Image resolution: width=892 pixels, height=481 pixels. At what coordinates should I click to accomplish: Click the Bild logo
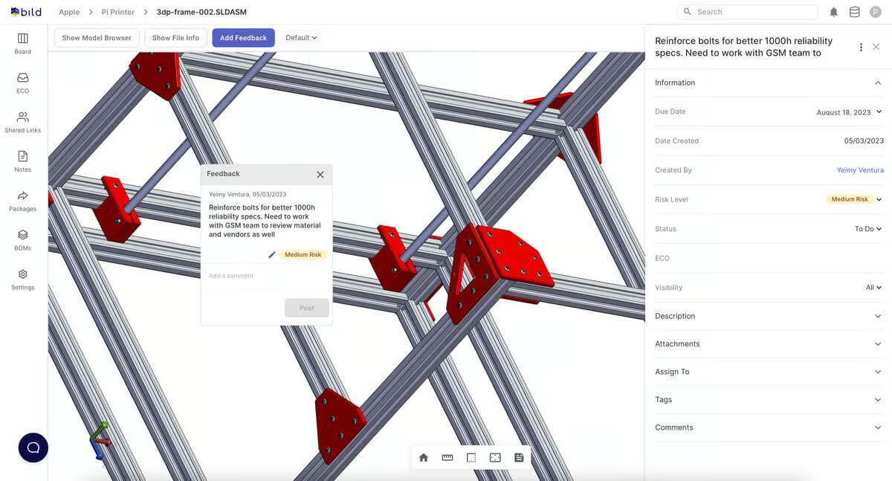tap(25, 12)
